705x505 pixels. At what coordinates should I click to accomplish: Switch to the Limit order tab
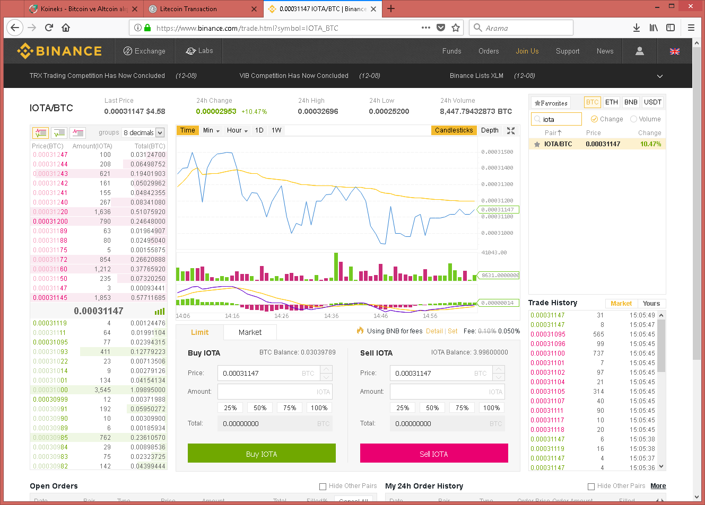tap(199, 332)
